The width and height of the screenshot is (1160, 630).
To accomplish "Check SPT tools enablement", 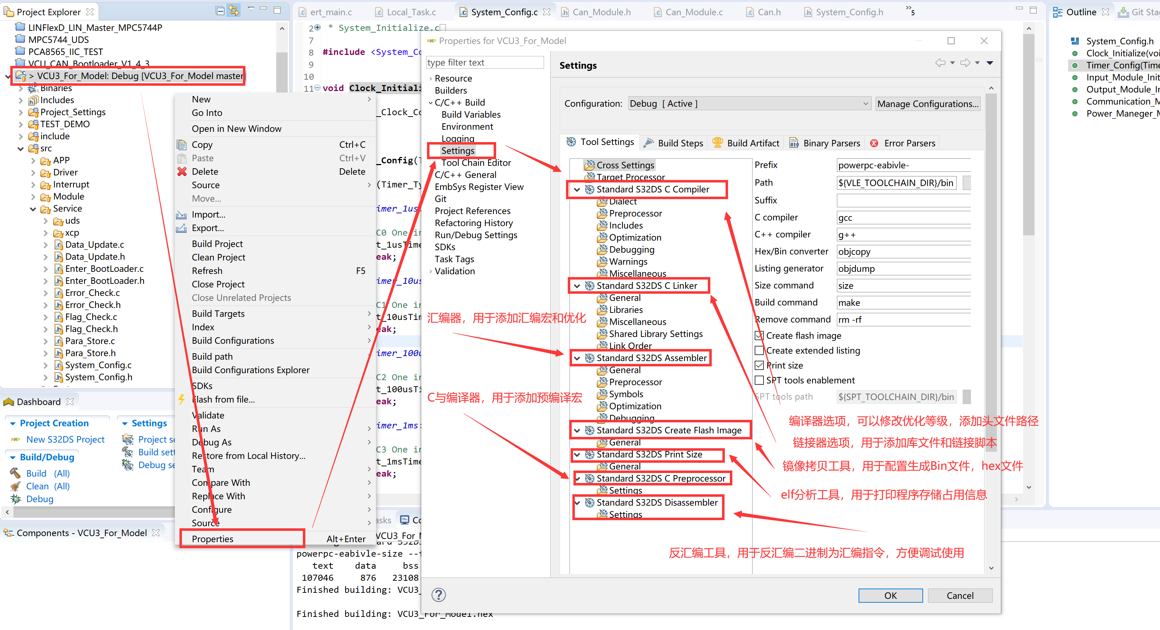I will coord(759,380).
